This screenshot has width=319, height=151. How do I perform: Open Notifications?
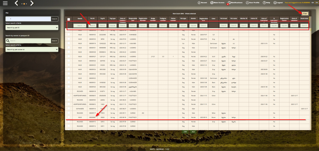pos(235,3)
